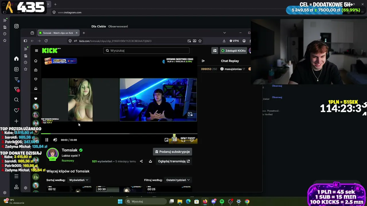Click the Wyszukaj taskbar search box
367x206 pixels.
tap(146, 201)
